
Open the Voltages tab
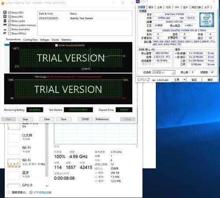(44, 40)
